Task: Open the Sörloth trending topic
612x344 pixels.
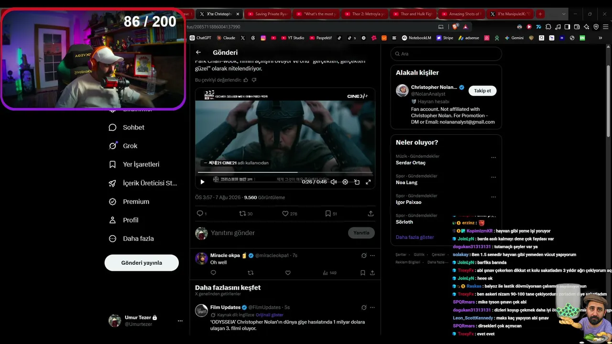Action: coord(404,222)
